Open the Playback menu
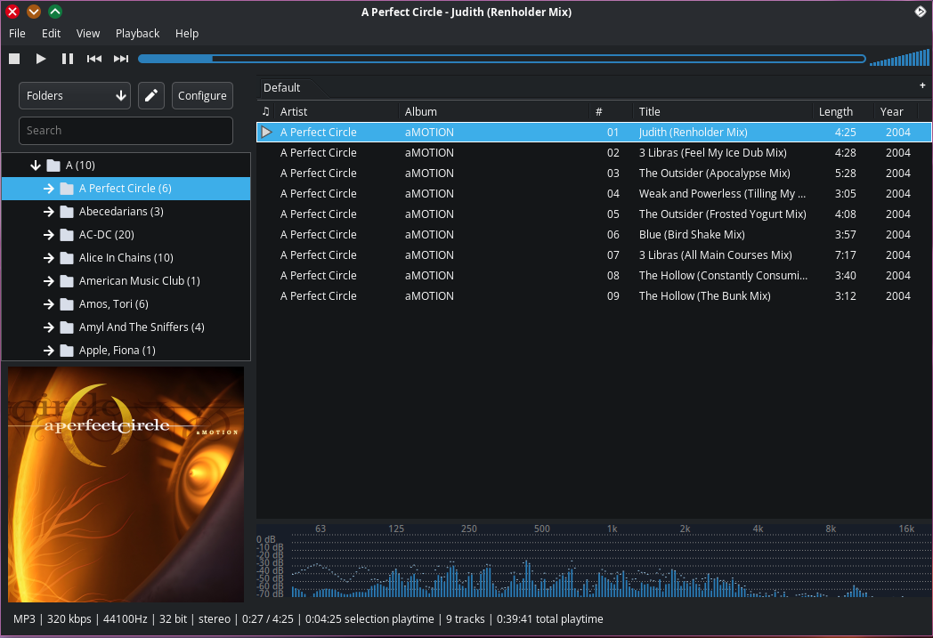933x638 pixels. click(137, 33)
